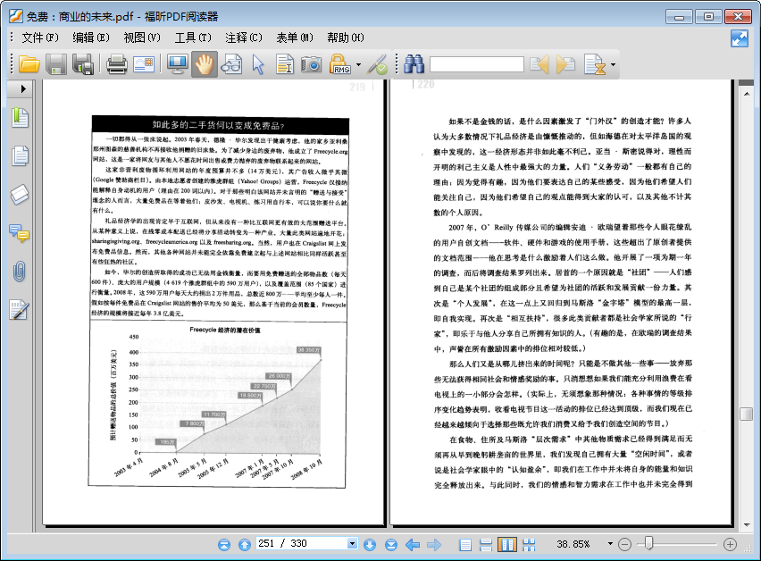This screenshot has width=761, height=561.
Task: Go back to previous view
Action: point(412,545)
